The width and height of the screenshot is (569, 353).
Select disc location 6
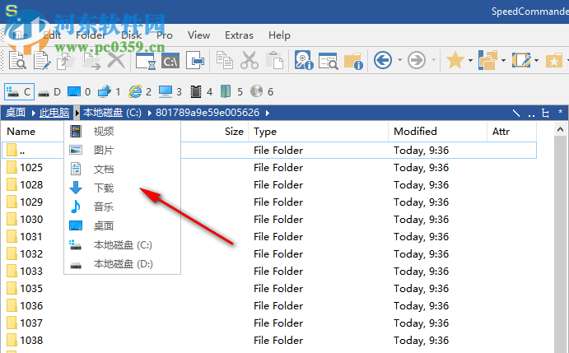[262, 92]
